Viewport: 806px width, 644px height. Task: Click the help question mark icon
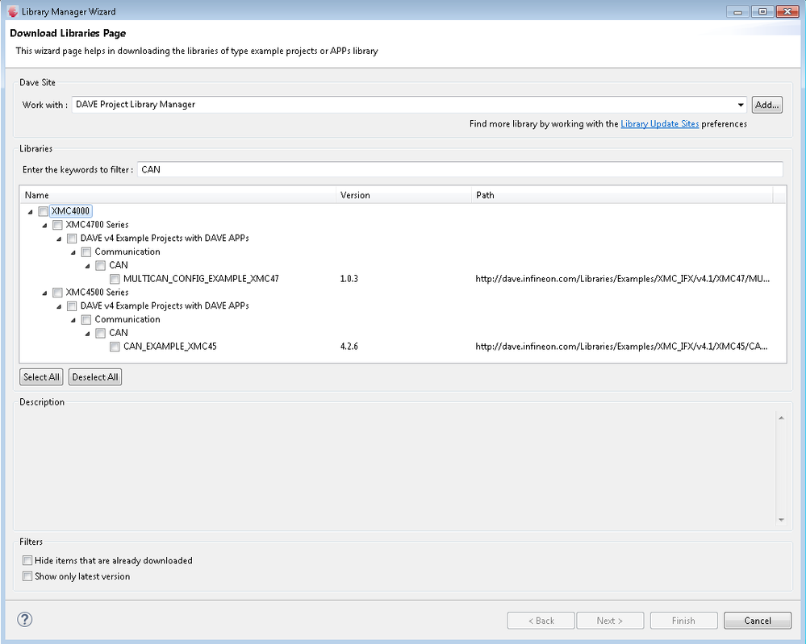click(25, 620)
